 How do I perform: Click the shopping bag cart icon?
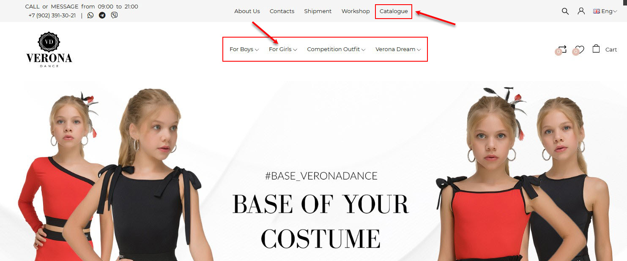pos(596,49)
